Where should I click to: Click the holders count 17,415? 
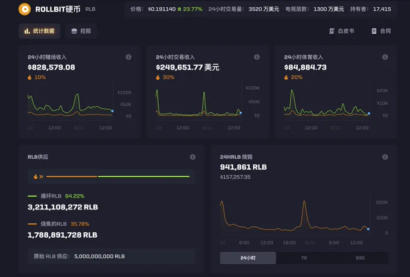tap(382, 9)
